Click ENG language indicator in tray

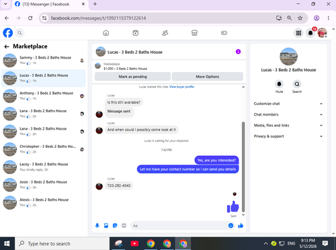click(x=291, y=243)
